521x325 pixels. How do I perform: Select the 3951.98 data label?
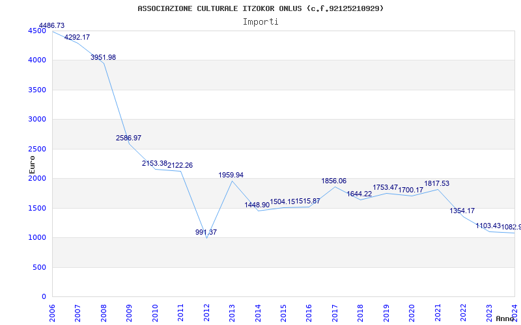click(104, 57)
